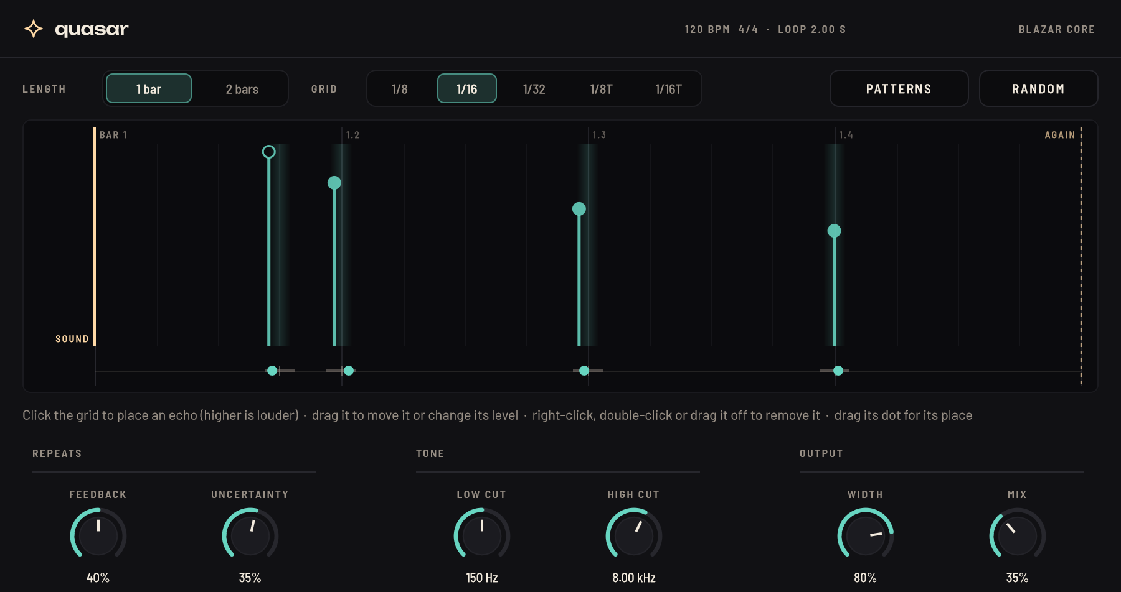Click the 120 BPM 4/4 tempo readout

[x=721, y=29]
